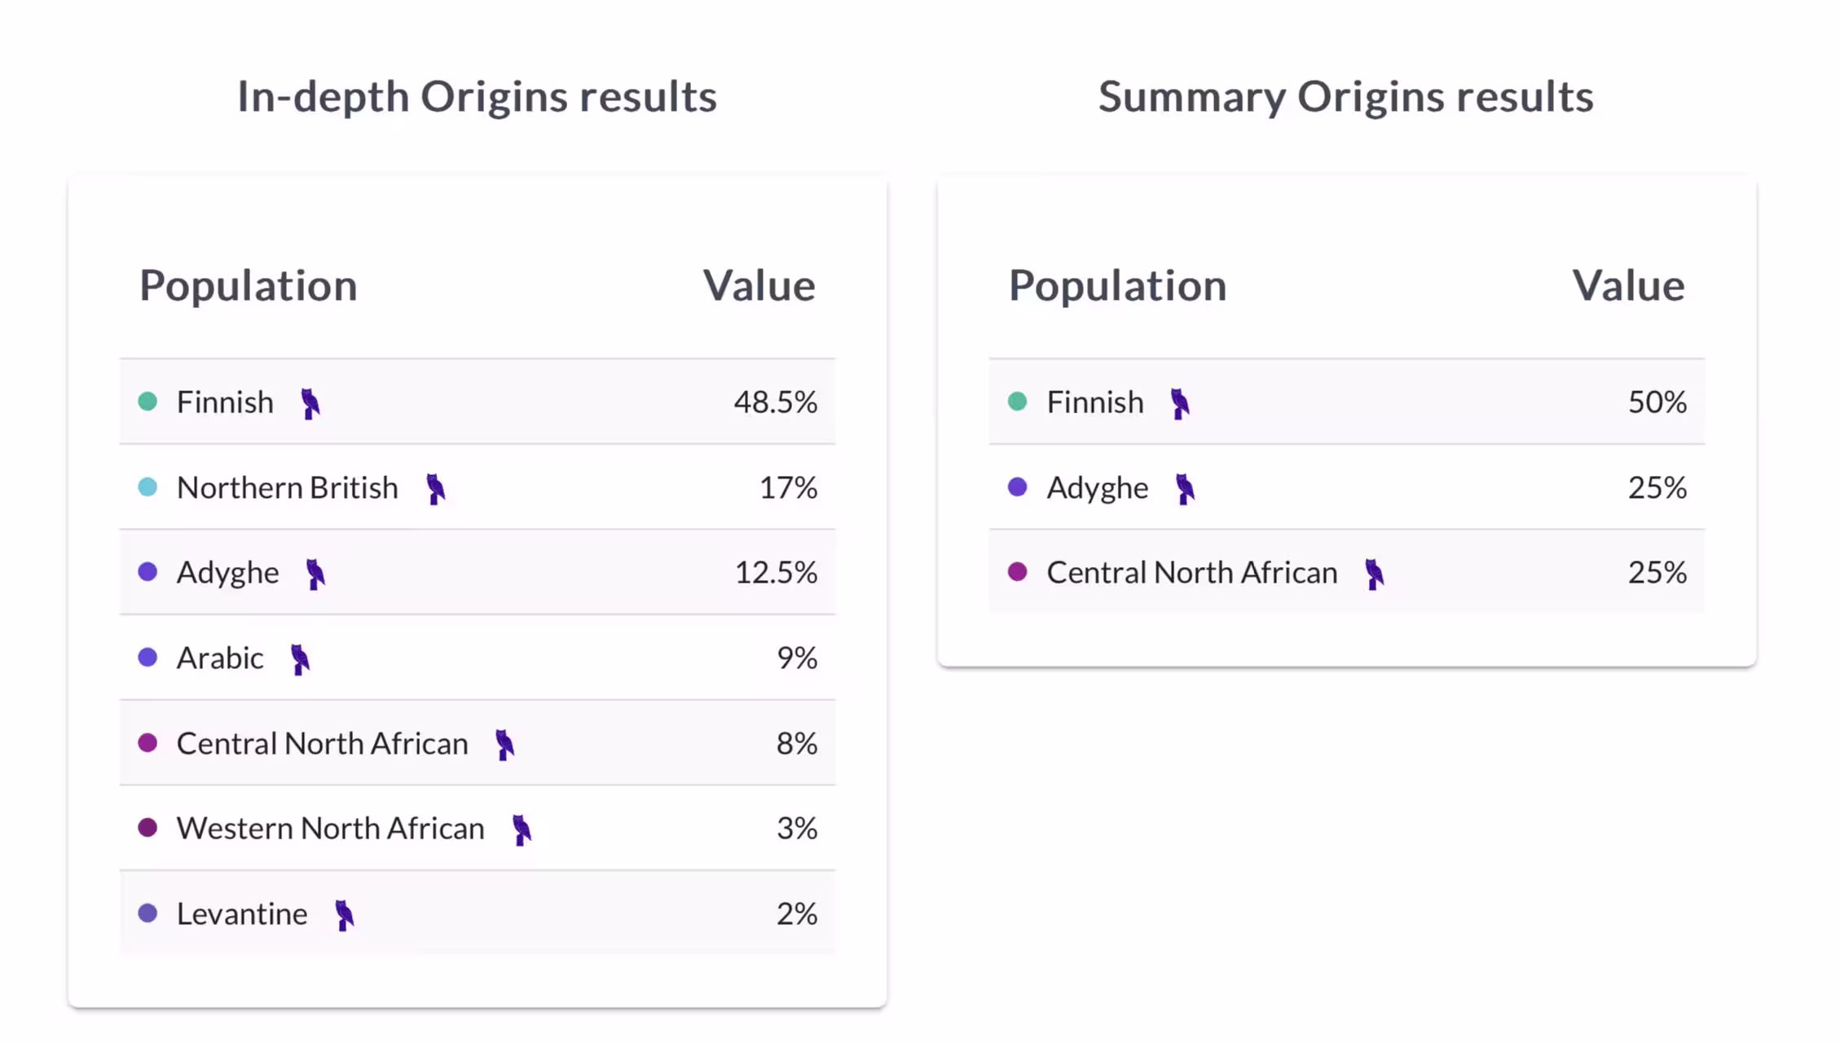Click the owl icon next to Western North African

click(x=522, y=830)
